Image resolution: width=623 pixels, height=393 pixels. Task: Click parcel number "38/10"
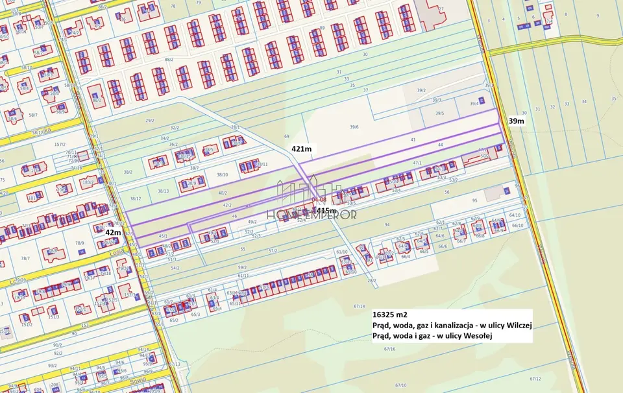(x=223, y=174)
